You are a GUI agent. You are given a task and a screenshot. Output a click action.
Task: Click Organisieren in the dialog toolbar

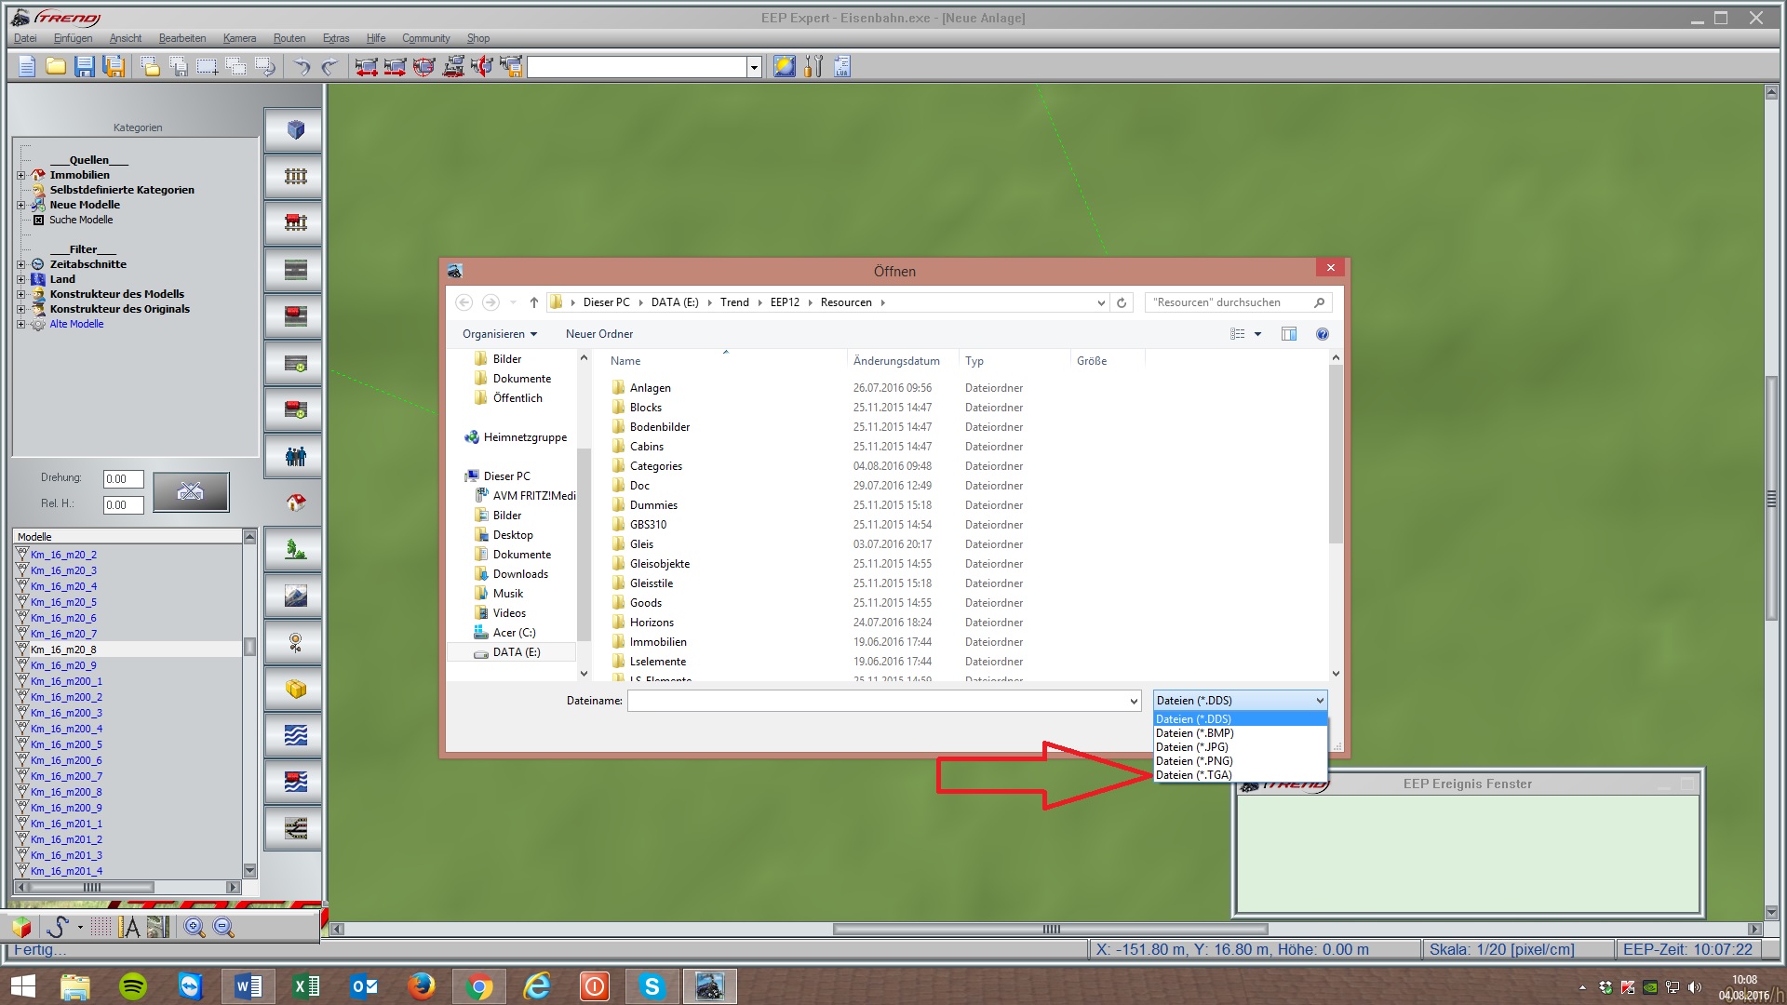pos(499,334)
